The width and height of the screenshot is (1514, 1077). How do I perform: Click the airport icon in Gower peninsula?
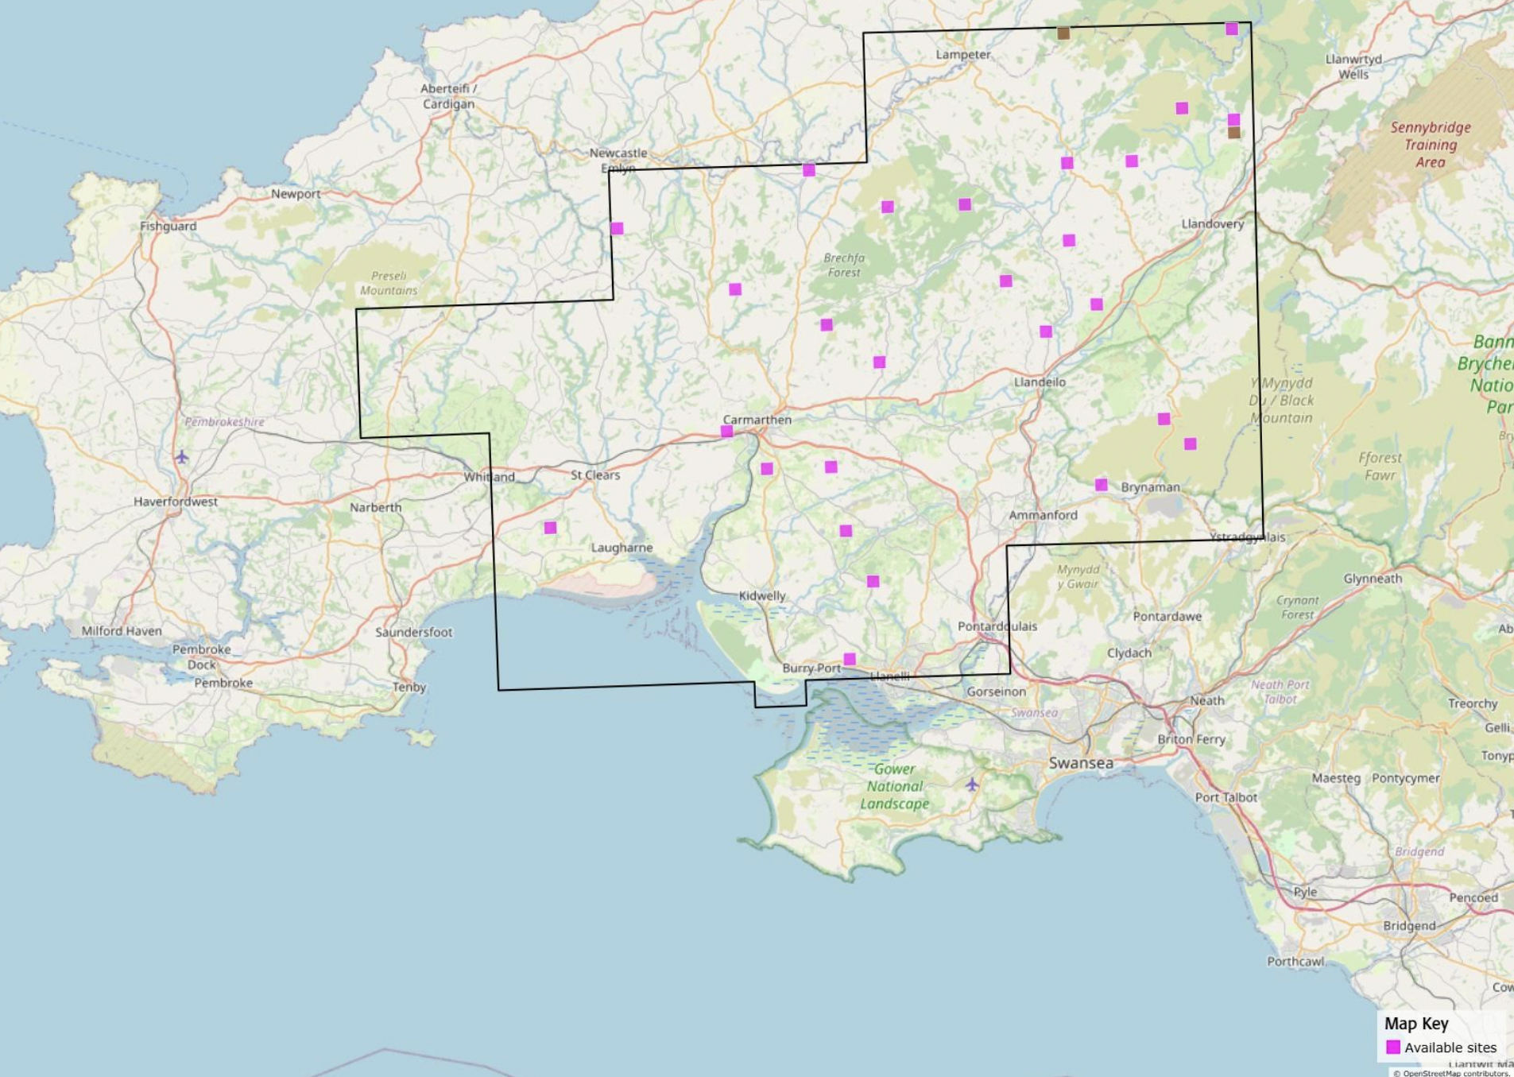(972, 785)
